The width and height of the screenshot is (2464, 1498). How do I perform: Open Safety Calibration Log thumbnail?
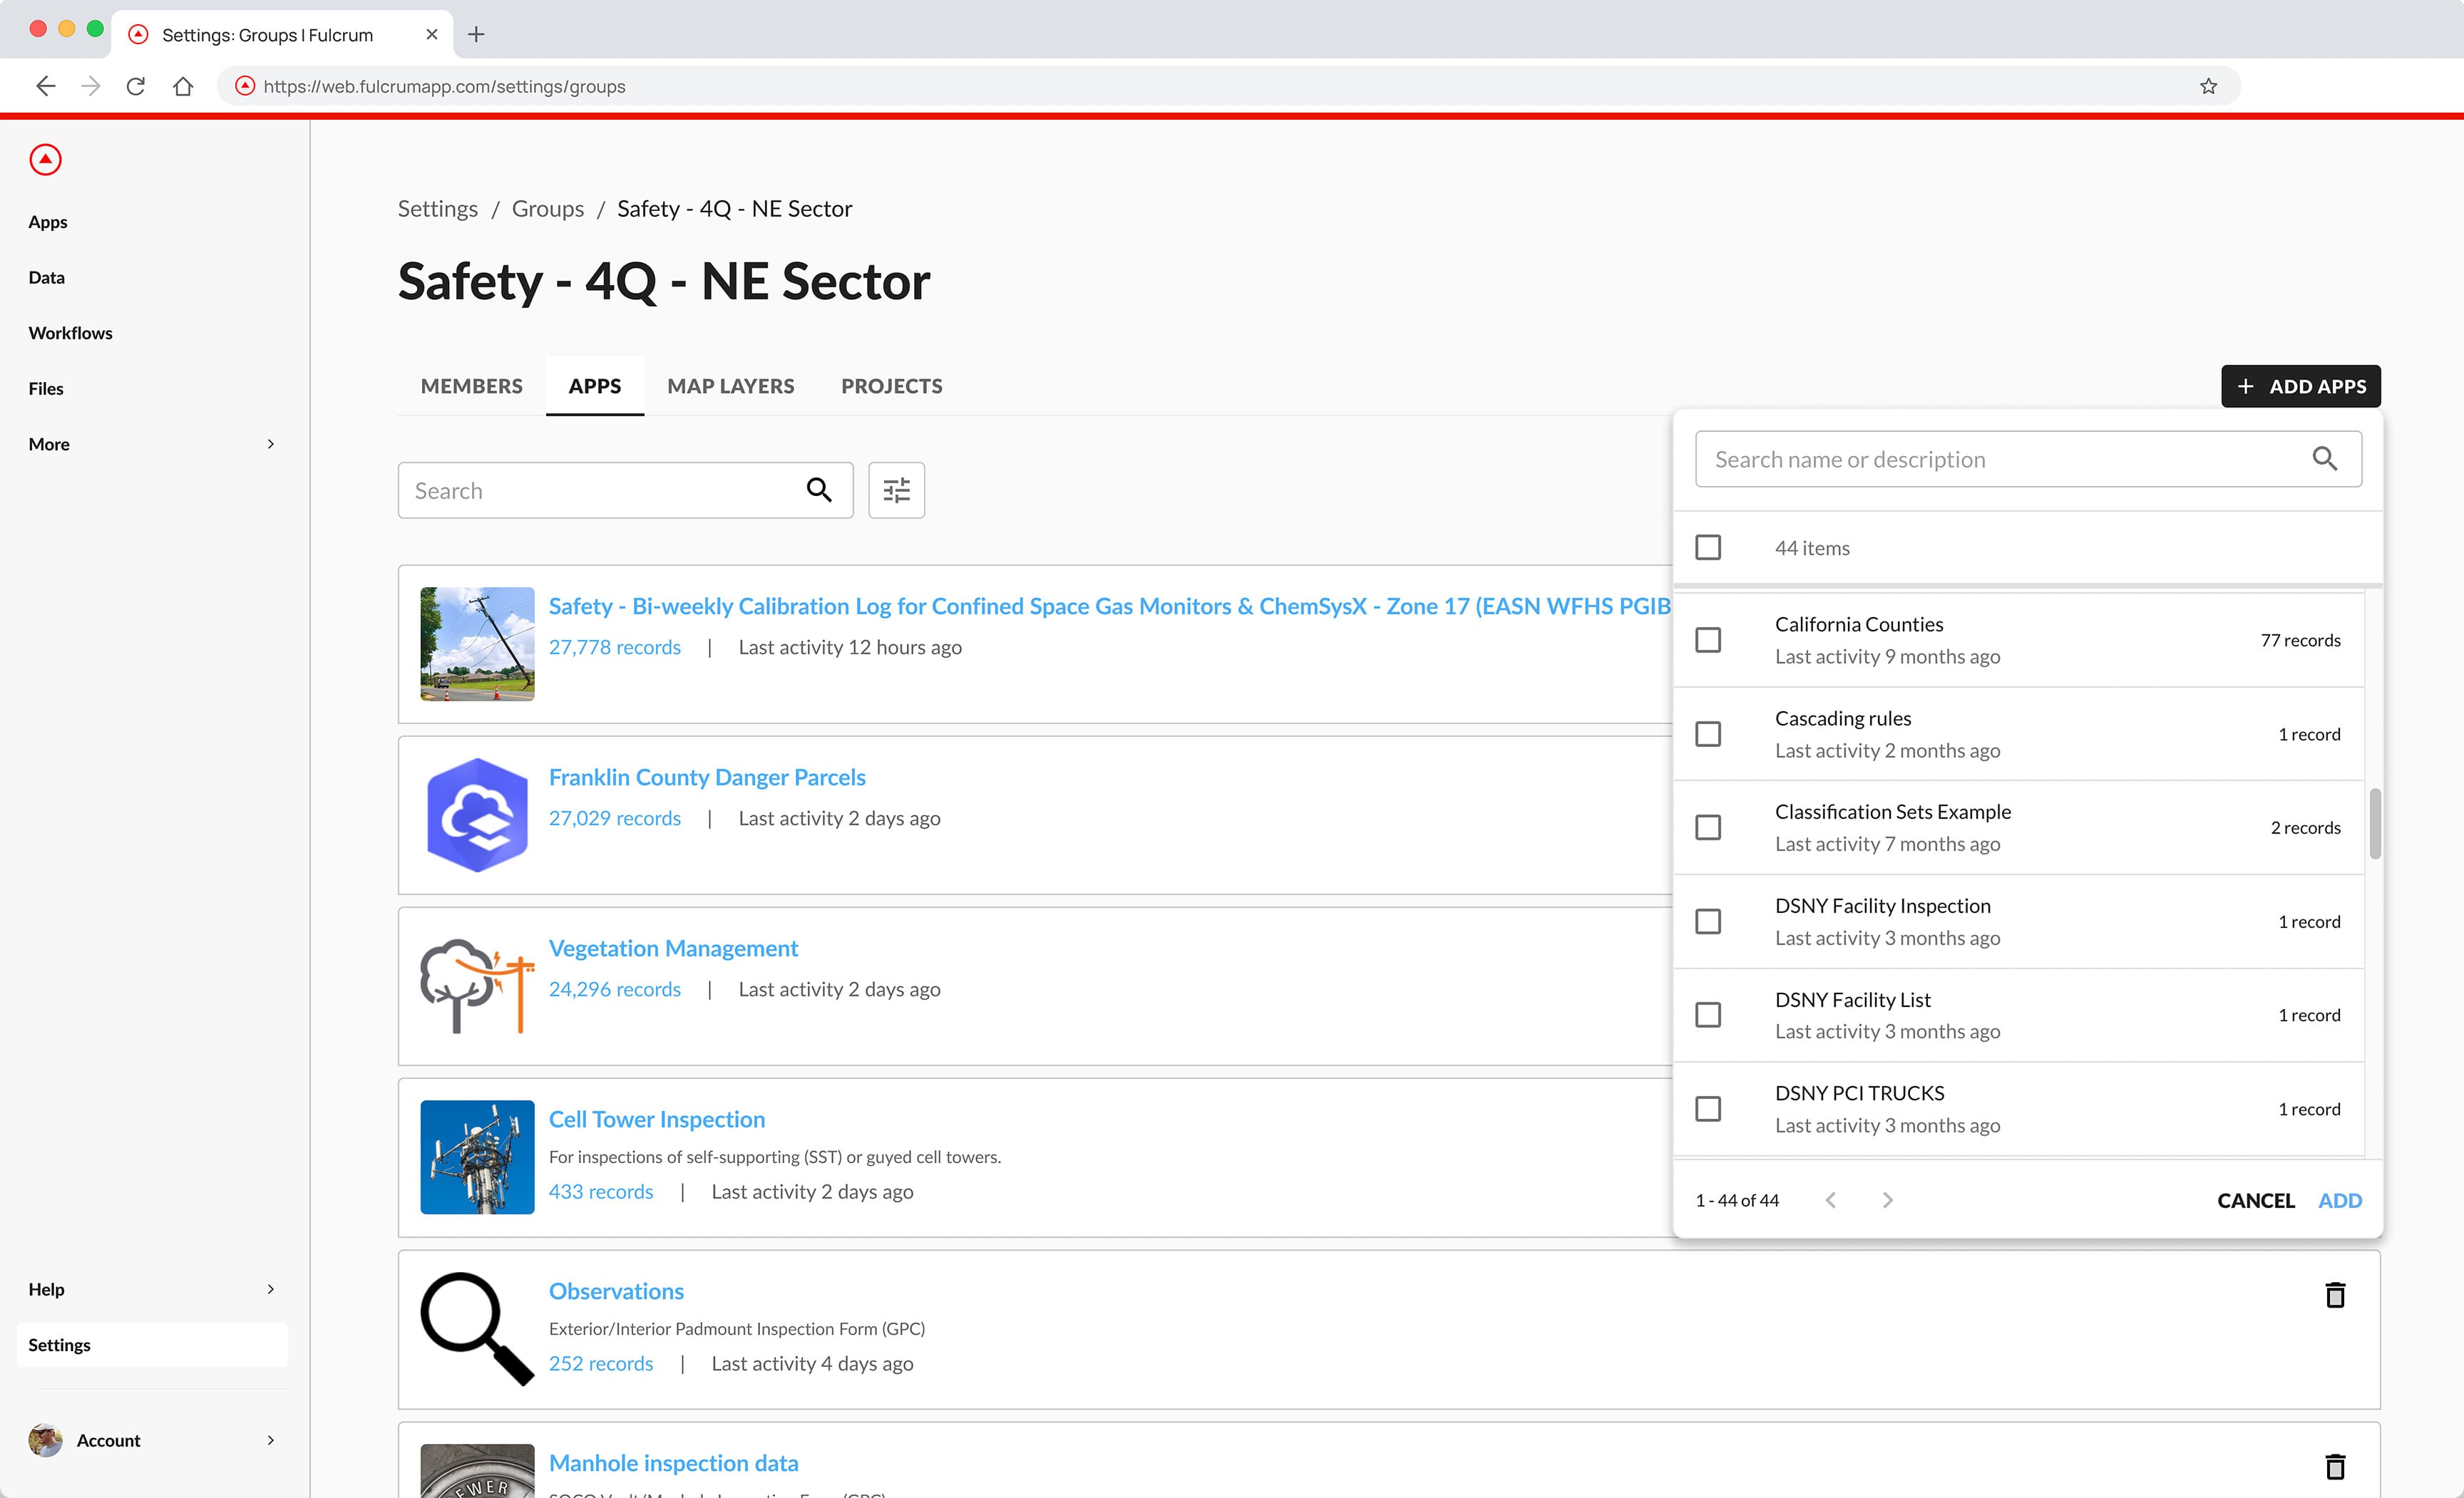(x=477, y=644)
